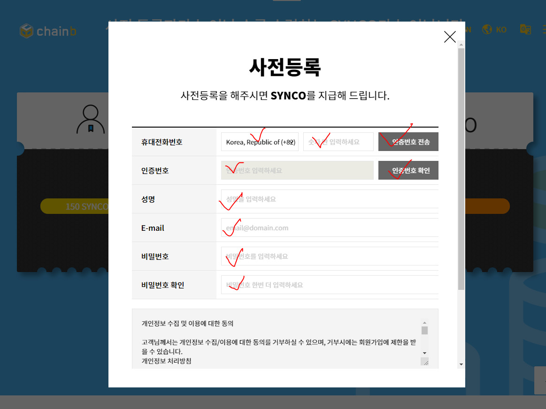The image size is (546, 409).
Task: Focus the 비밀번호를 입력하세요 password field
Action: point(330,256)
